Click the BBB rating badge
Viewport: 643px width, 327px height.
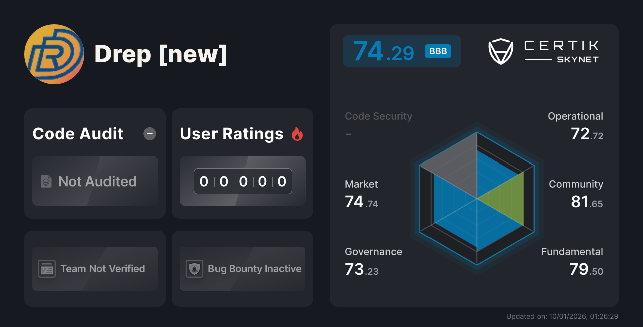pos(437,51)
